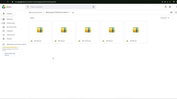Open Доступные мне in sidebar

[x=11, y=27]
